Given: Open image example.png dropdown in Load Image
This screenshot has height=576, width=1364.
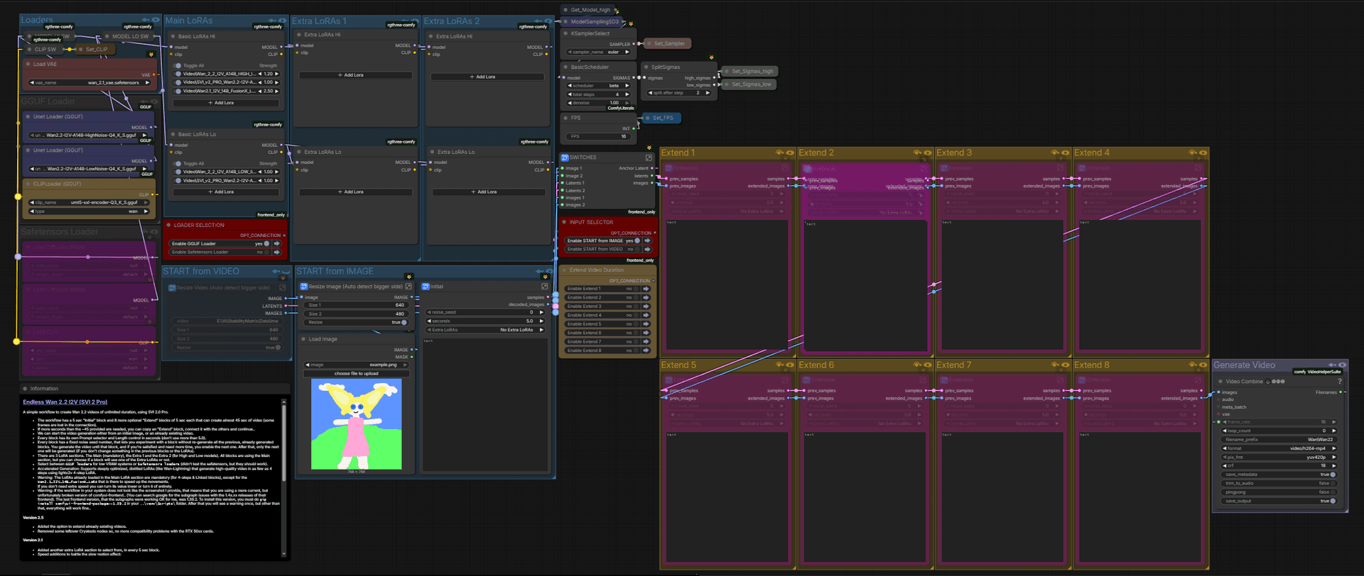Looking at the screenshot, I should (357, 365).
